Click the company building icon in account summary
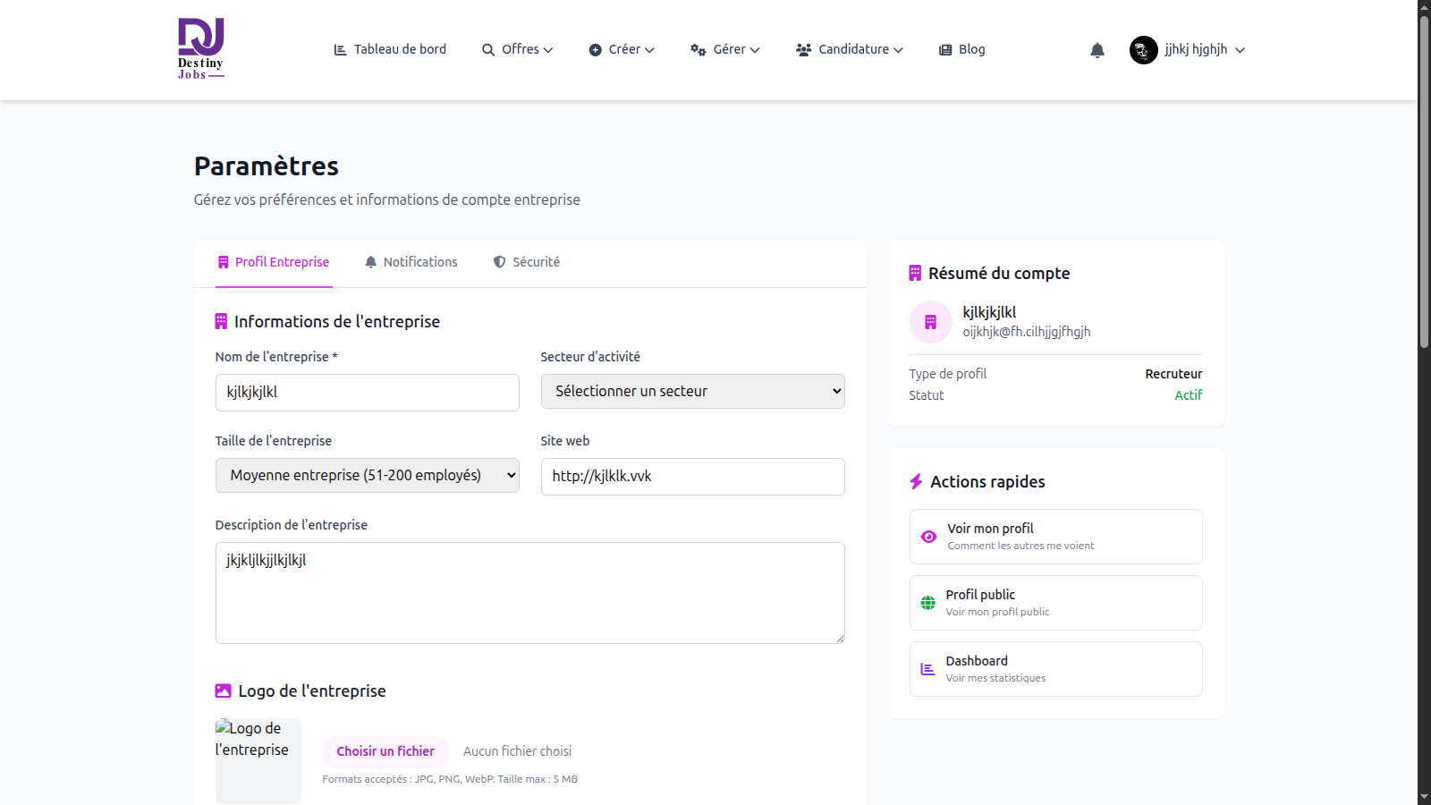The height and width of the screenshot is (805, 1431). pyautogui.click(x=930, y=322)
